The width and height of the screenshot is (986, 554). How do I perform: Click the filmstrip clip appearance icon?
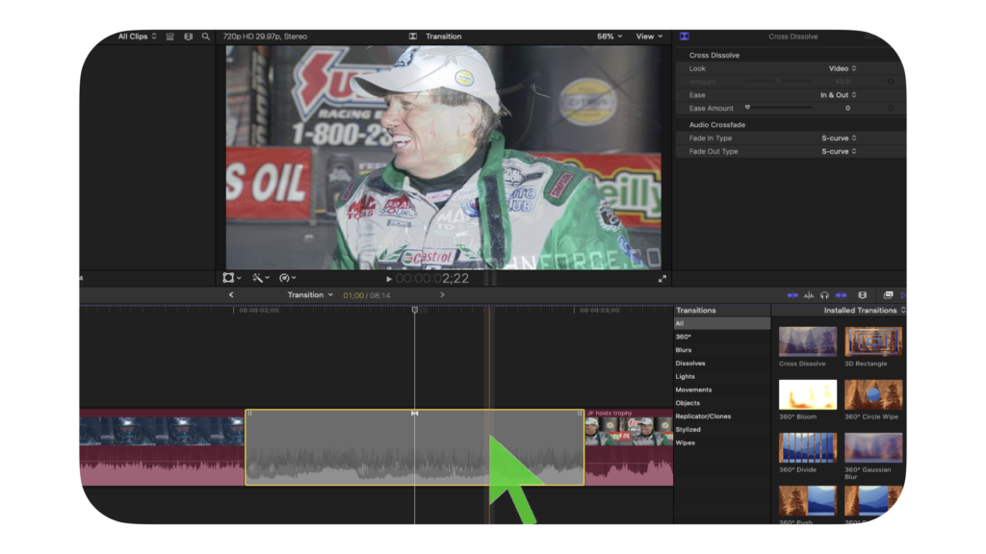coord(188,37)
